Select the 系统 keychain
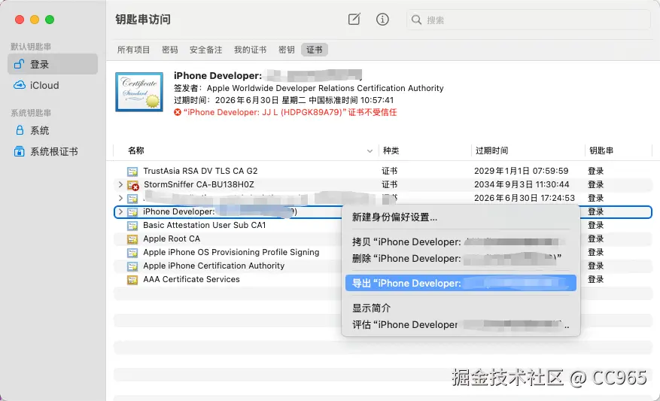Screen dimensions: 660x401 (x=53, y=130)
